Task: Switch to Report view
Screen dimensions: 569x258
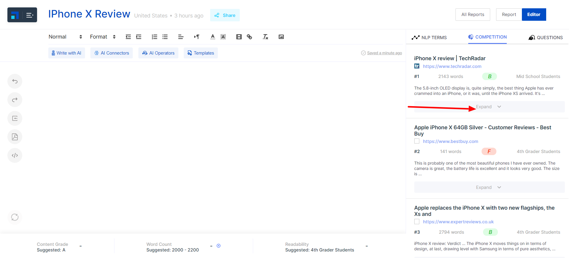Action: pyautogui.click(x=509, y=15)
